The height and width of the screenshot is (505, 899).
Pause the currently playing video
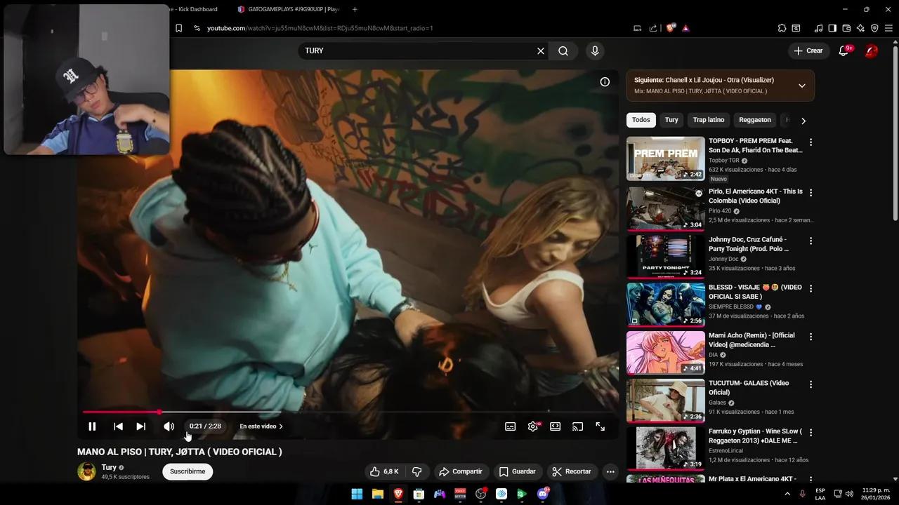point(92,426)
